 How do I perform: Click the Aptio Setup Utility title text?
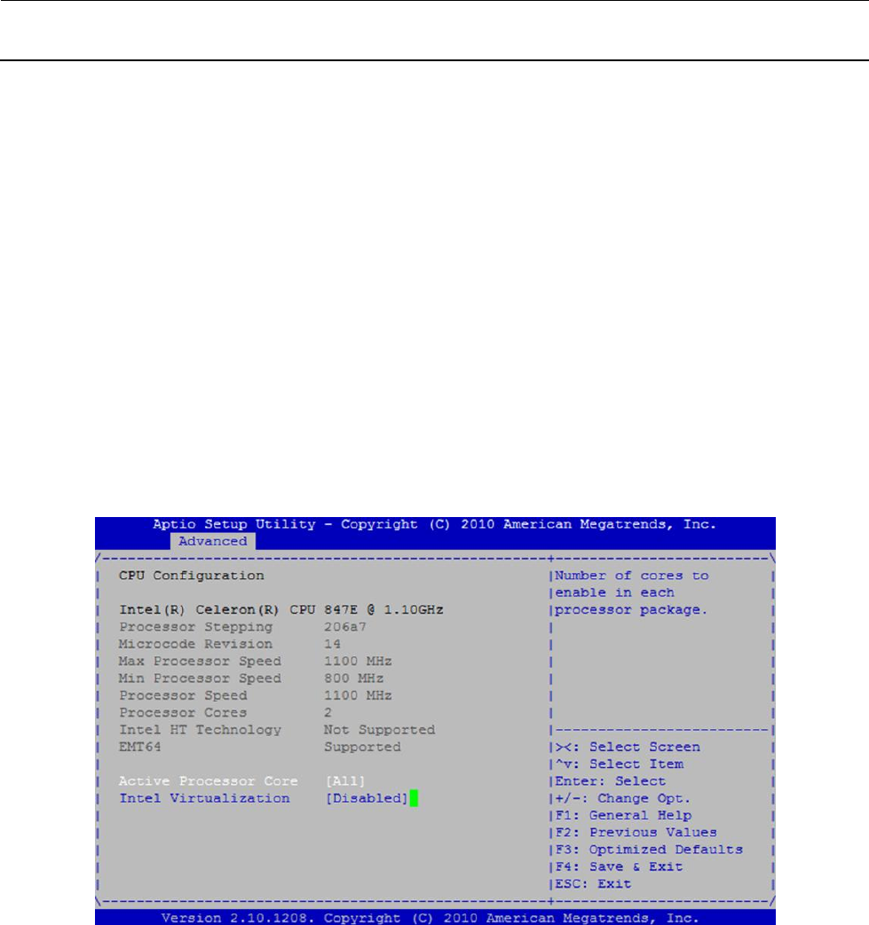[x=434, y=524]
